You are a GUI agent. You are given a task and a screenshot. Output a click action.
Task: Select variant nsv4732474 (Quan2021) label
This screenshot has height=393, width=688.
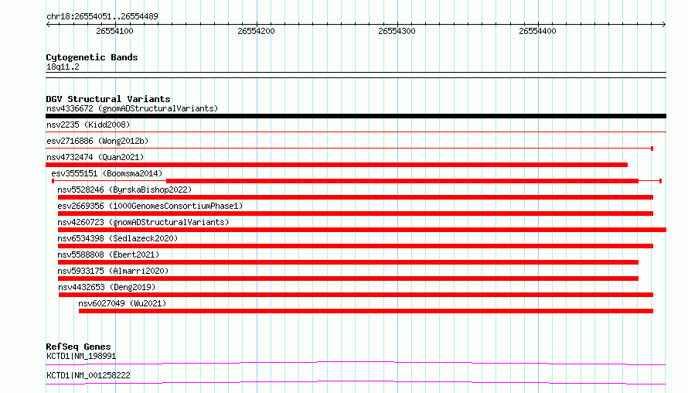tap(95, 157)
